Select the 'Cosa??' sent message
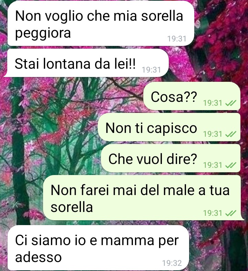This screenshot has height=271, width=248. 192,96
